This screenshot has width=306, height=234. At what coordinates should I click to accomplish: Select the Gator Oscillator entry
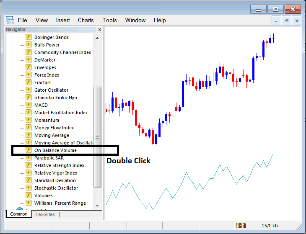51,90
